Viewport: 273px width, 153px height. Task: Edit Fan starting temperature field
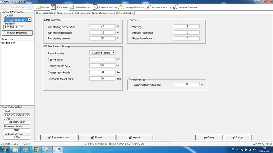point(102,26)
